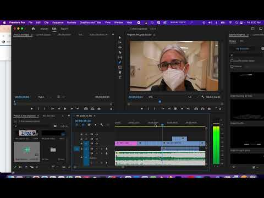Click Program monitor playhead scrubber
Viewport: 264px width, 198px height.
160,101
